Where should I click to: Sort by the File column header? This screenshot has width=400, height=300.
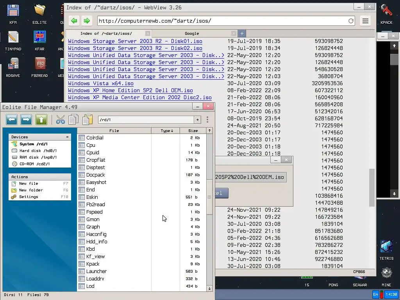tap(114, 130)
